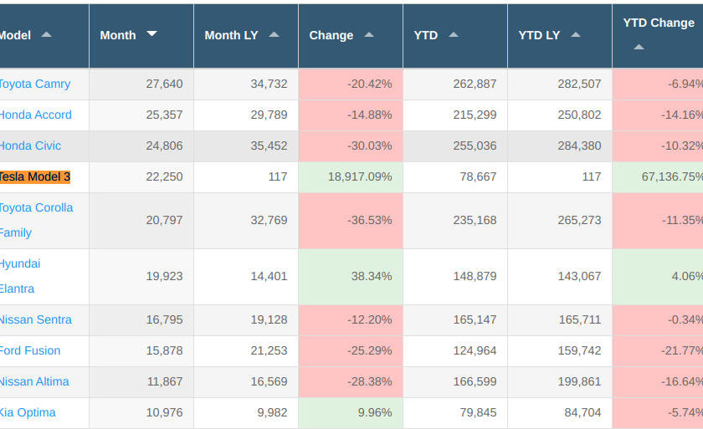Sort by Model column arrow
This screenshot has width=703, height=429.
click(46, 34)
